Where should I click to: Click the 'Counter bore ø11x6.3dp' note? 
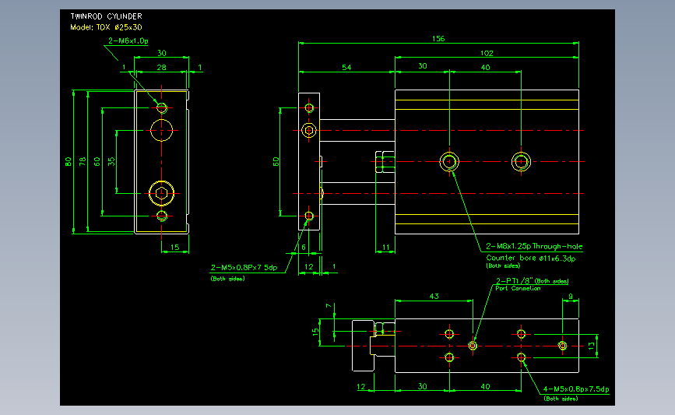pos(531,258)
